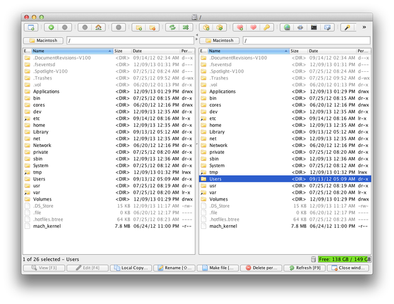The height and width of the screenshot is (304, 394).
Task: Connect to server with globe icon
Action: 287,27
